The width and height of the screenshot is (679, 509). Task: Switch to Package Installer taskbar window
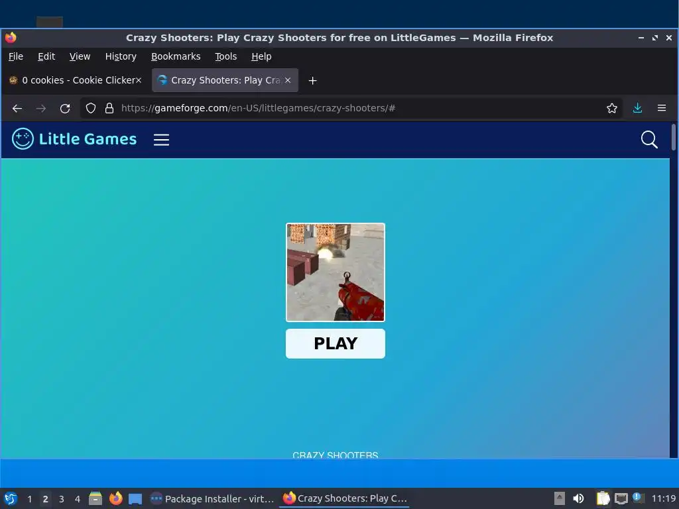(212, 498)
